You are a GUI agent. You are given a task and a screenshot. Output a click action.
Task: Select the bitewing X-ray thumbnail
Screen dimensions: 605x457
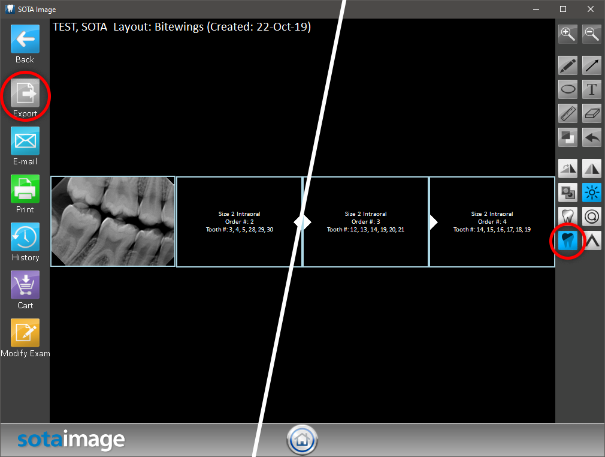(x=113, y=221)
